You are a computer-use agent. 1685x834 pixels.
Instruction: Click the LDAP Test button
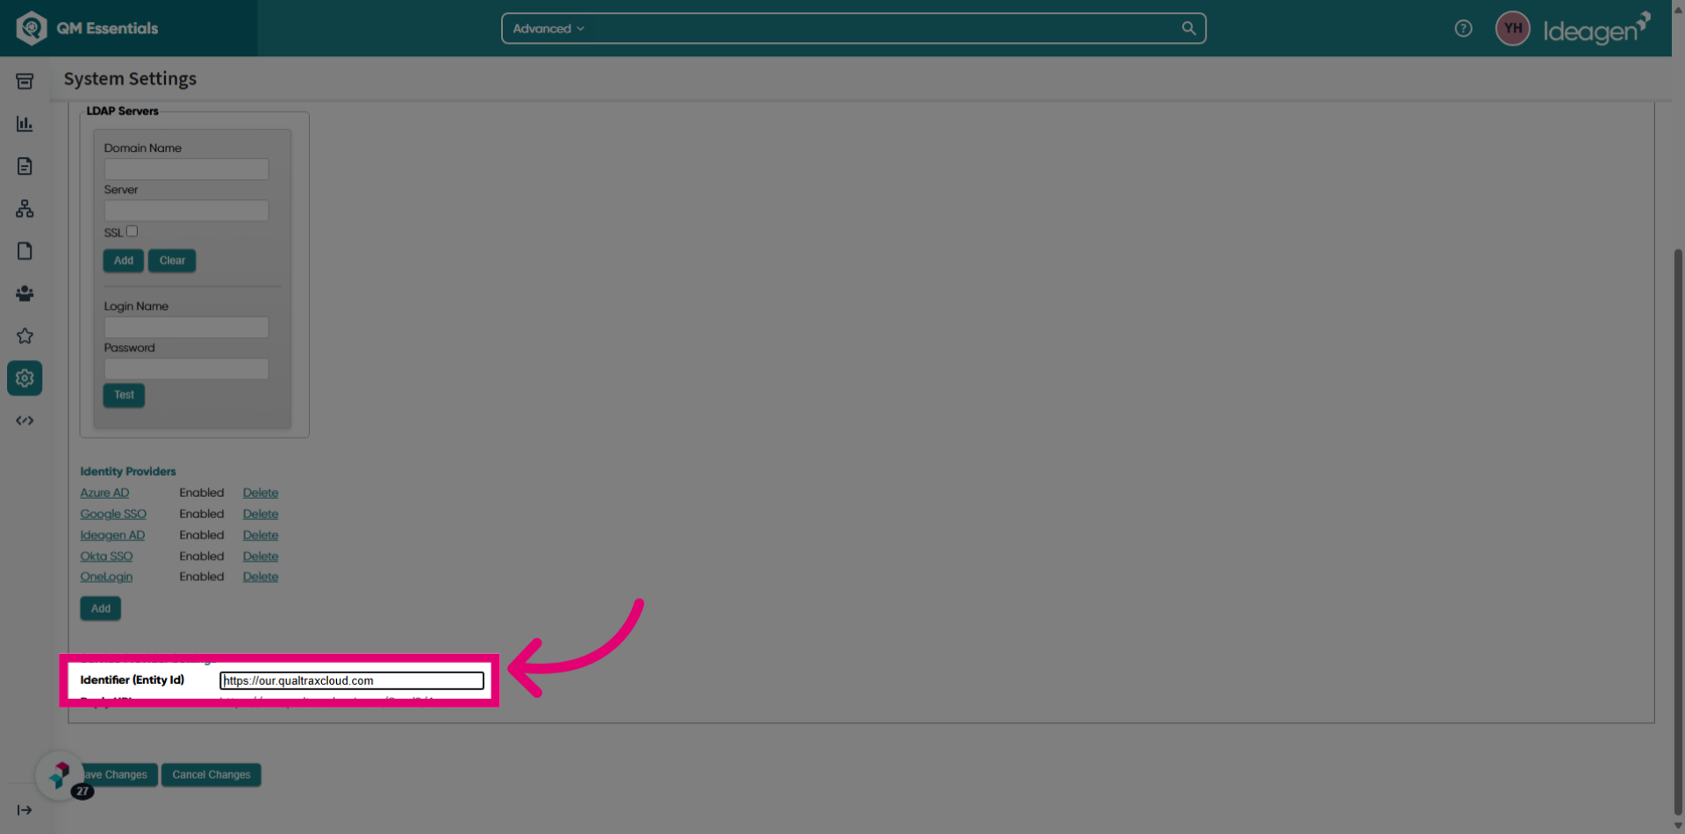tap(124, 395)
